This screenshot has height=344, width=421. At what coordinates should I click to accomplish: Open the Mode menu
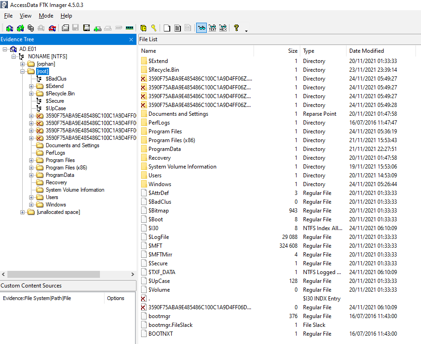pos(46,16)
